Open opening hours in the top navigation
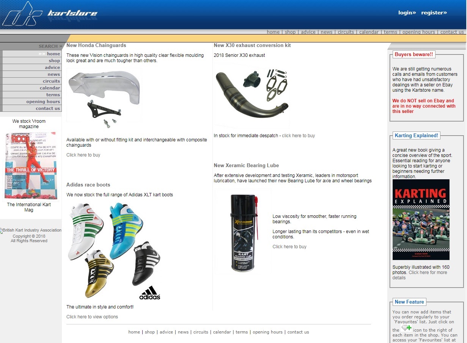The height and width of the screenshot is (343, 467). click(x=419, y=32)
